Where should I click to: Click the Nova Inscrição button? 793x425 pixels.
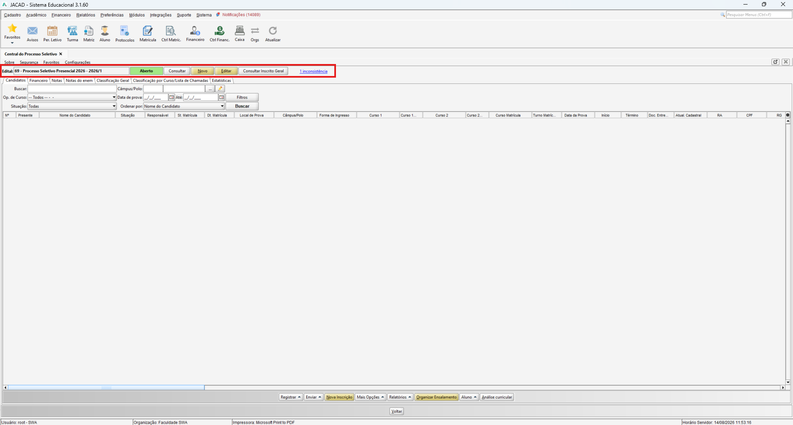(x=339, y=397)
